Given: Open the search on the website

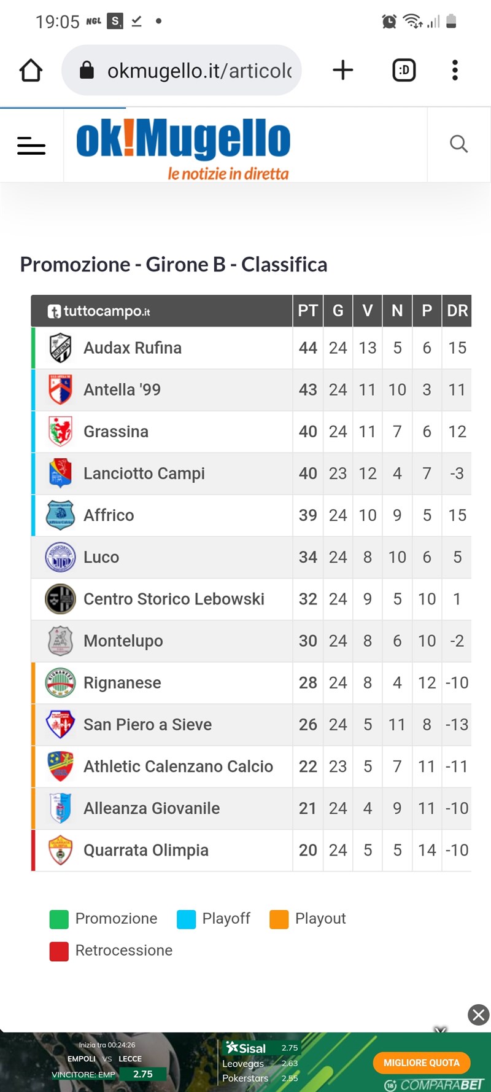Looking at the screenshot, I should point(458,144).
